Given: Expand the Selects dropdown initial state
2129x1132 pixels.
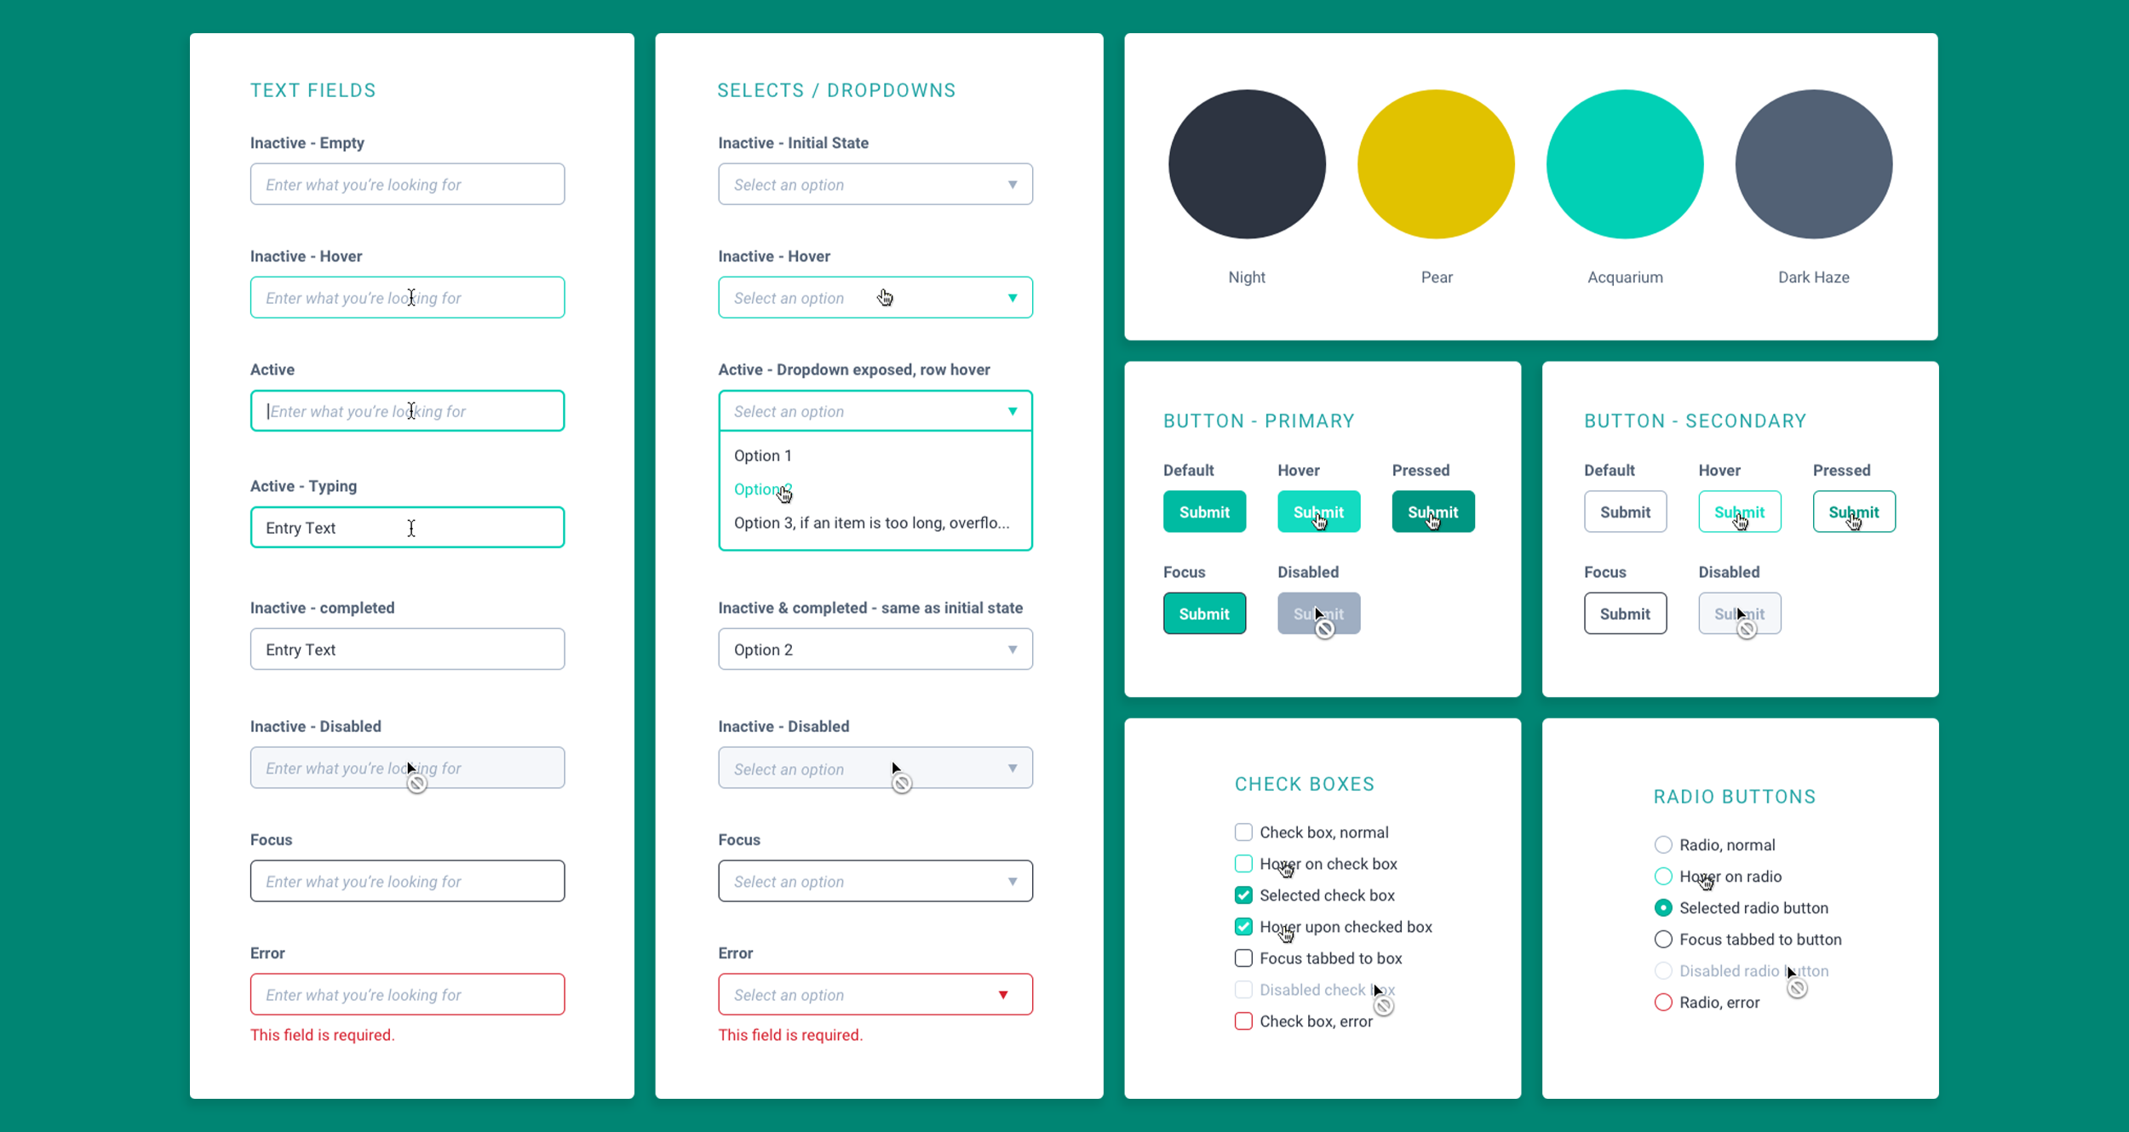Looking at the screenshot, I should [1013, 185].
